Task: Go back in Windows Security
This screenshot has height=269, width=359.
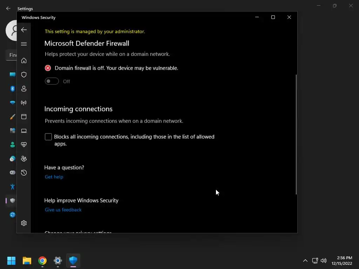Action: pos(24,30)
